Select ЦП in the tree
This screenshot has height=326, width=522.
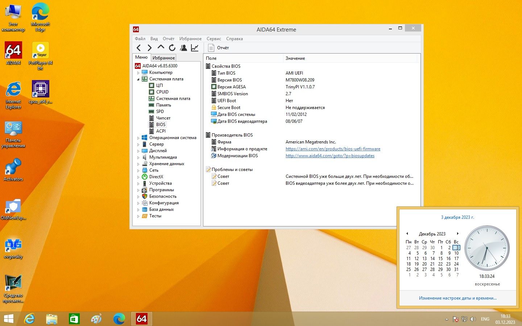tap(159, 85)
